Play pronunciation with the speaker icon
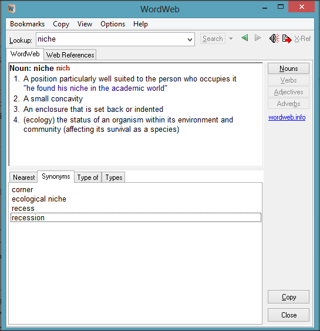 (x=274, y=39)
